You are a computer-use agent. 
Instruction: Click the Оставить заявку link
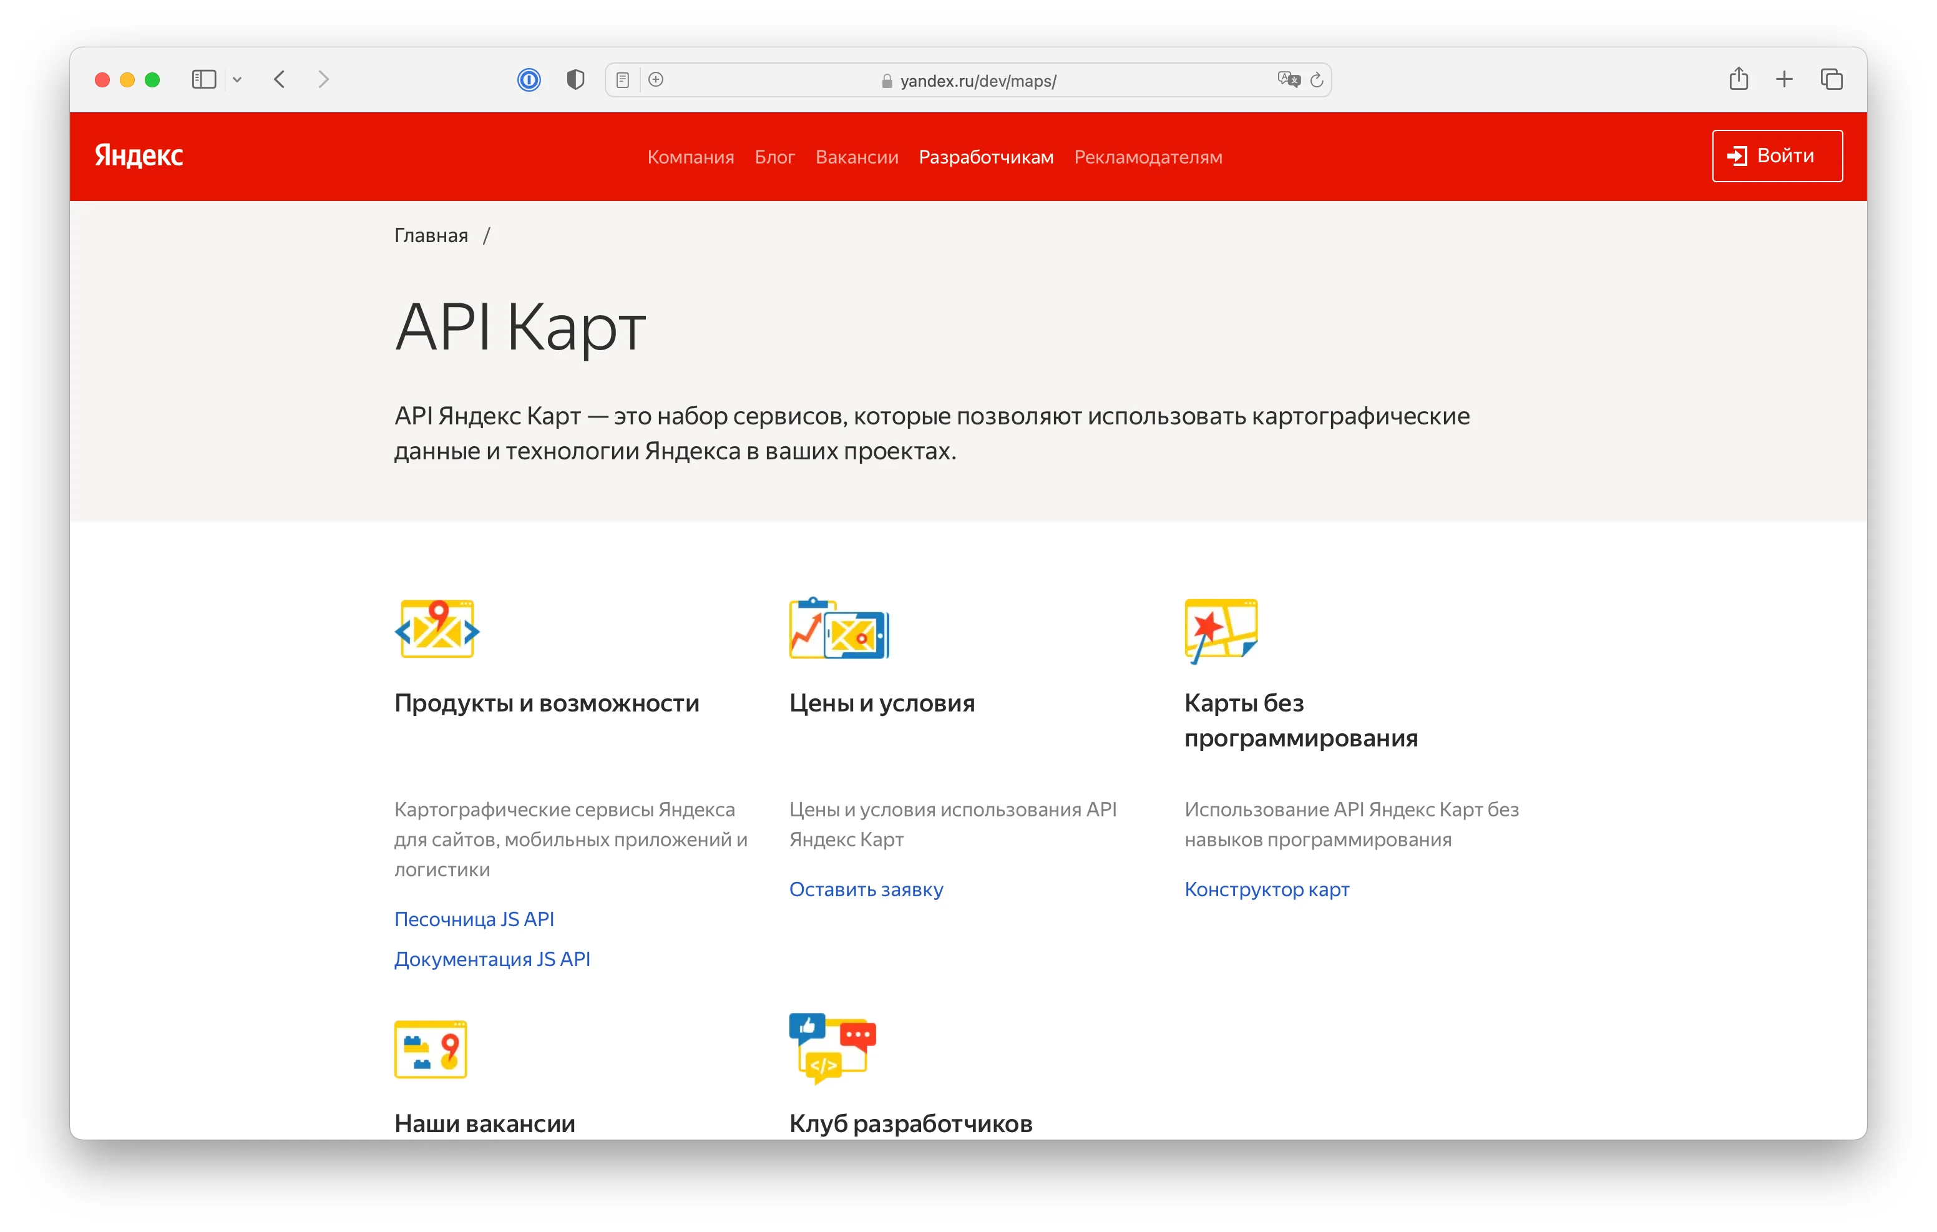(x=866, y=889)
